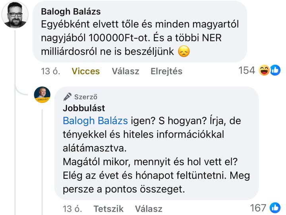
Task: Open the Jobbulást page avatar
Action: pos(42,95)
